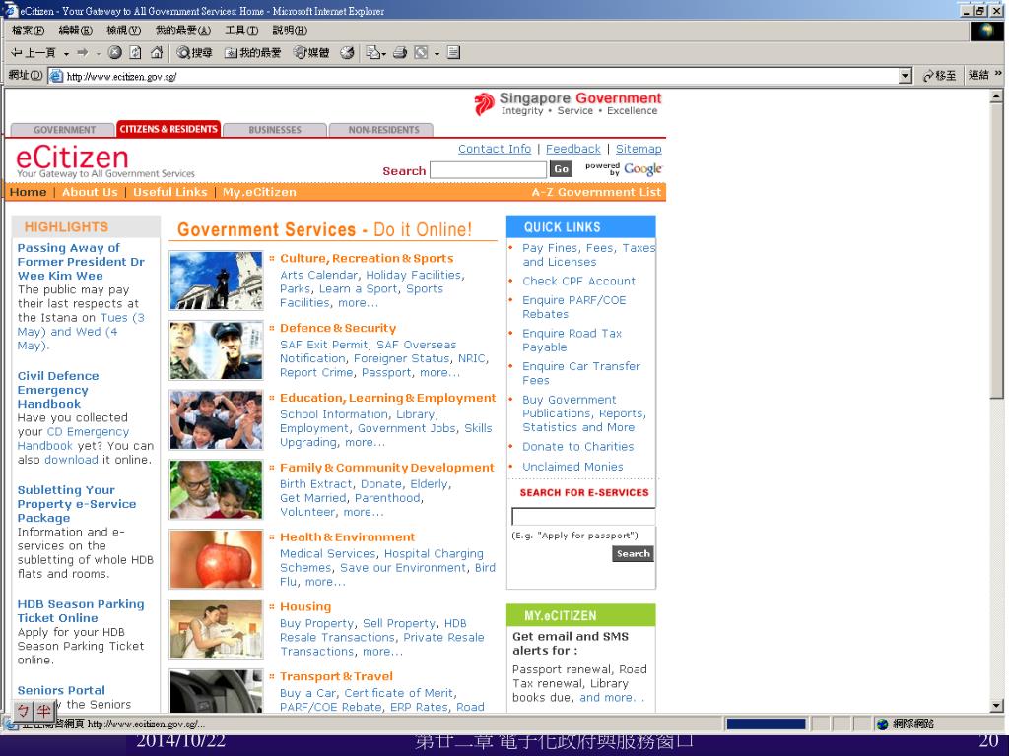Open Donate to Charities quick link
The image size is (1009, 756).
tap(577, 447)
